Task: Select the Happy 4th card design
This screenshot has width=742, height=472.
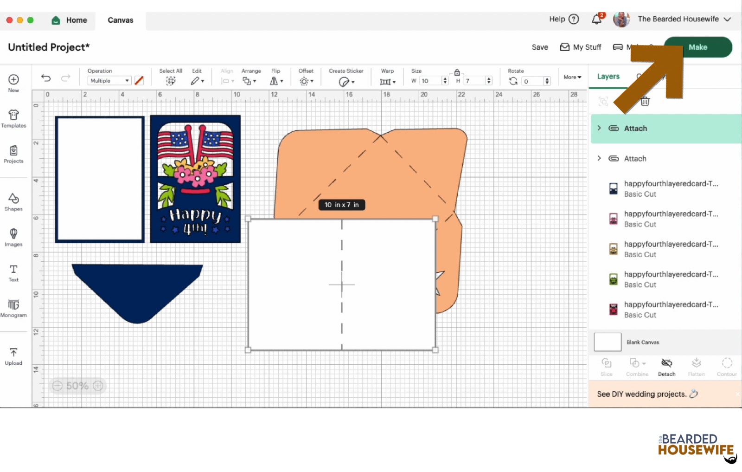Action: [x=195, y=179]
